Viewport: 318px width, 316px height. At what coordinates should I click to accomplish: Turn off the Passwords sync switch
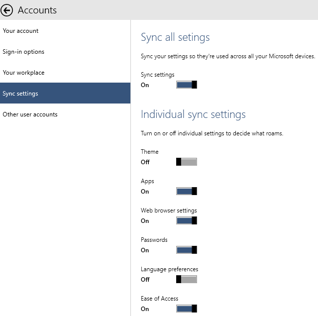(187, 250)
